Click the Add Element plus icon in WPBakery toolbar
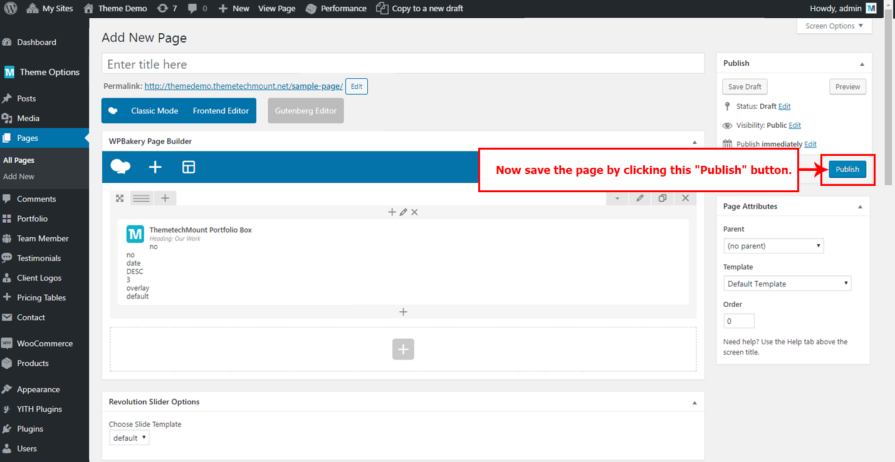This screenshot has height=462, width=895. (x=155, y=167)
